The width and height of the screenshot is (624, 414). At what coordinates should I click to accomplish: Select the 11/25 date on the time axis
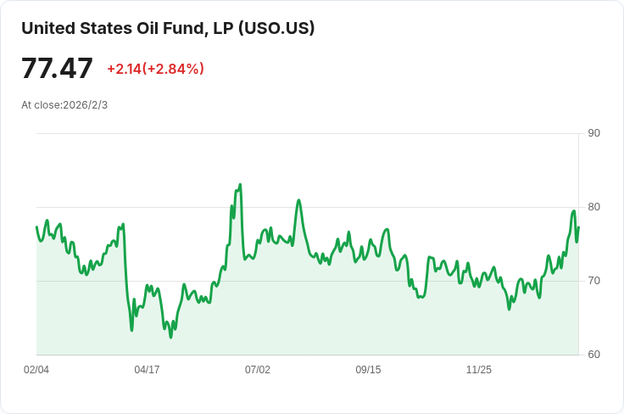click(x=479, y=370)
